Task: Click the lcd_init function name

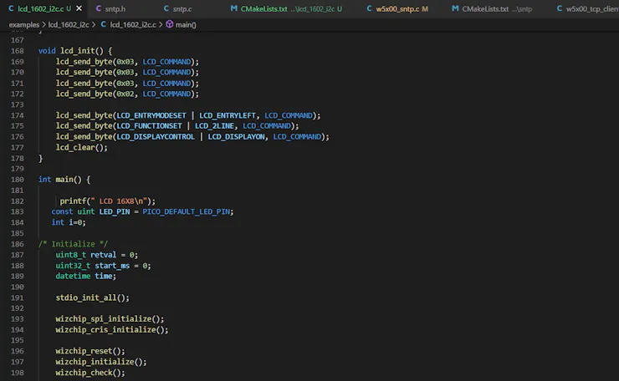Action: click(77, 51)
